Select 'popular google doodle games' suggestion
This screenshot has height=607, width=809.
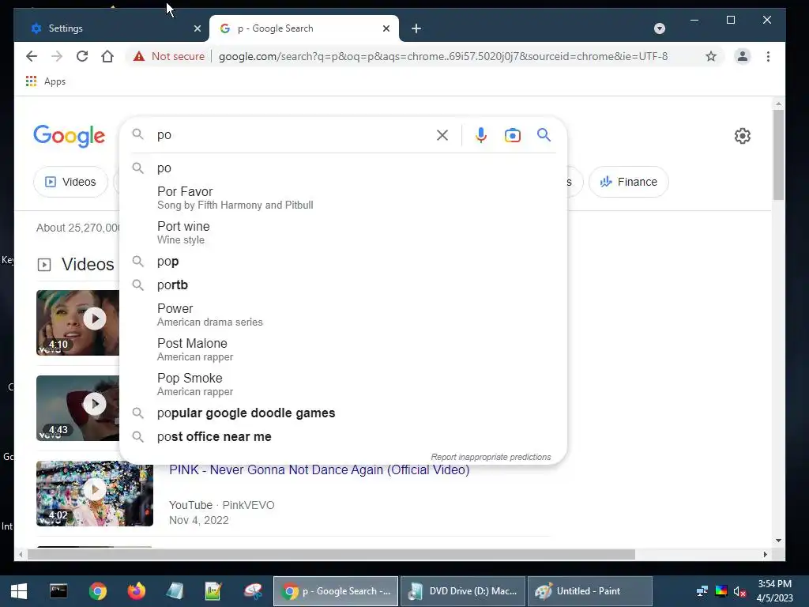click(x=343, y=413)
